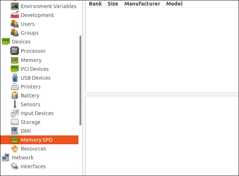Click the Model column header
The height and width of the screenshot is (176, 239).
(x=174, y=4)
